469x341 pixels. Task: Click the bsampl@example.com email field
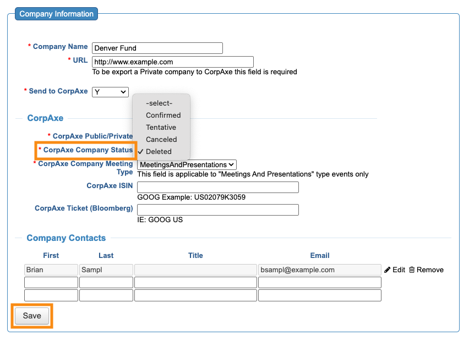(319, 270)
